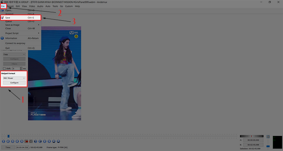Open the Help menu

78,6
